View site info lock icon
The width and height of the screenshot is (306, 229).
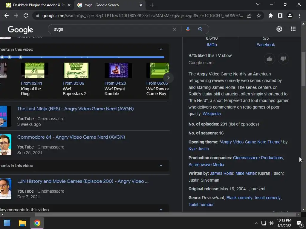point(38,16)
